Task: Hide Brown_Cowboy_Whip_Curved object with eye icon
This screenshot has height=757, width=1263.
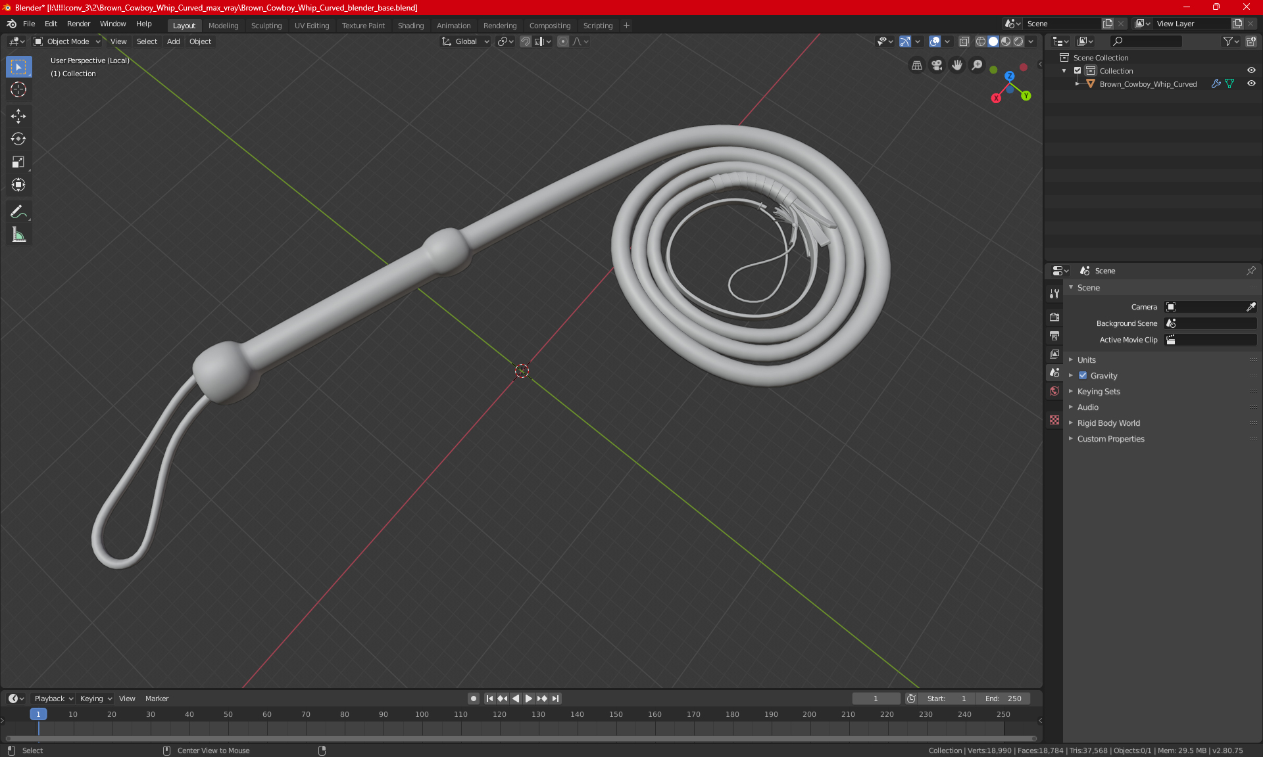Action: coord(1251,84)
